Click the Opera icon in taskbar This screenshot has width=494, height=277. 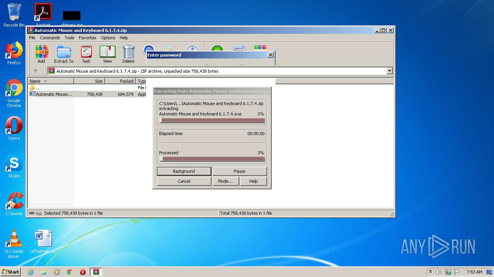pos(83,272)
